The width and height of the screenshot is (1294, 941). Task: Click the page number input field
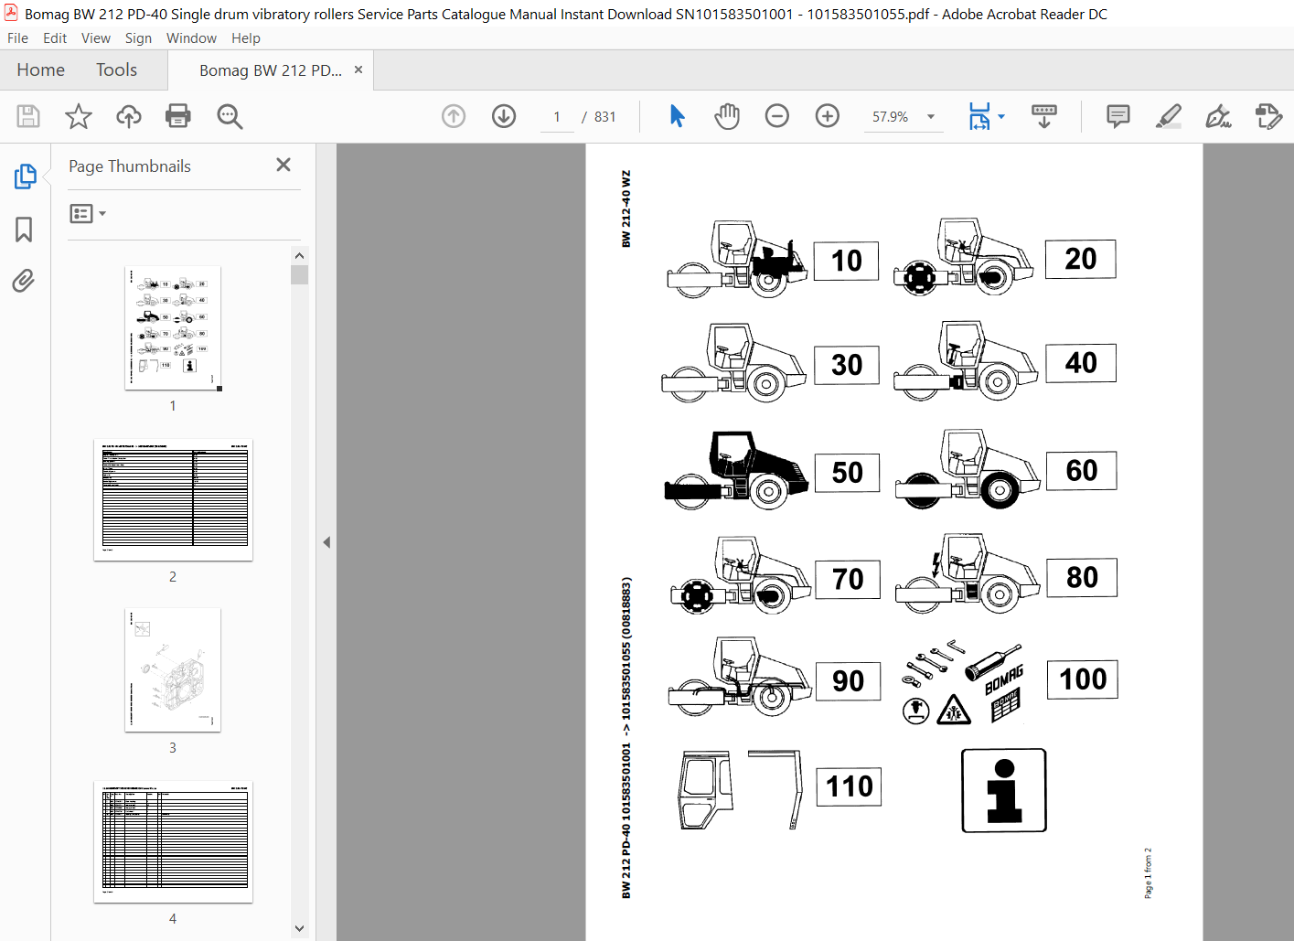click(x=557, y=116)
